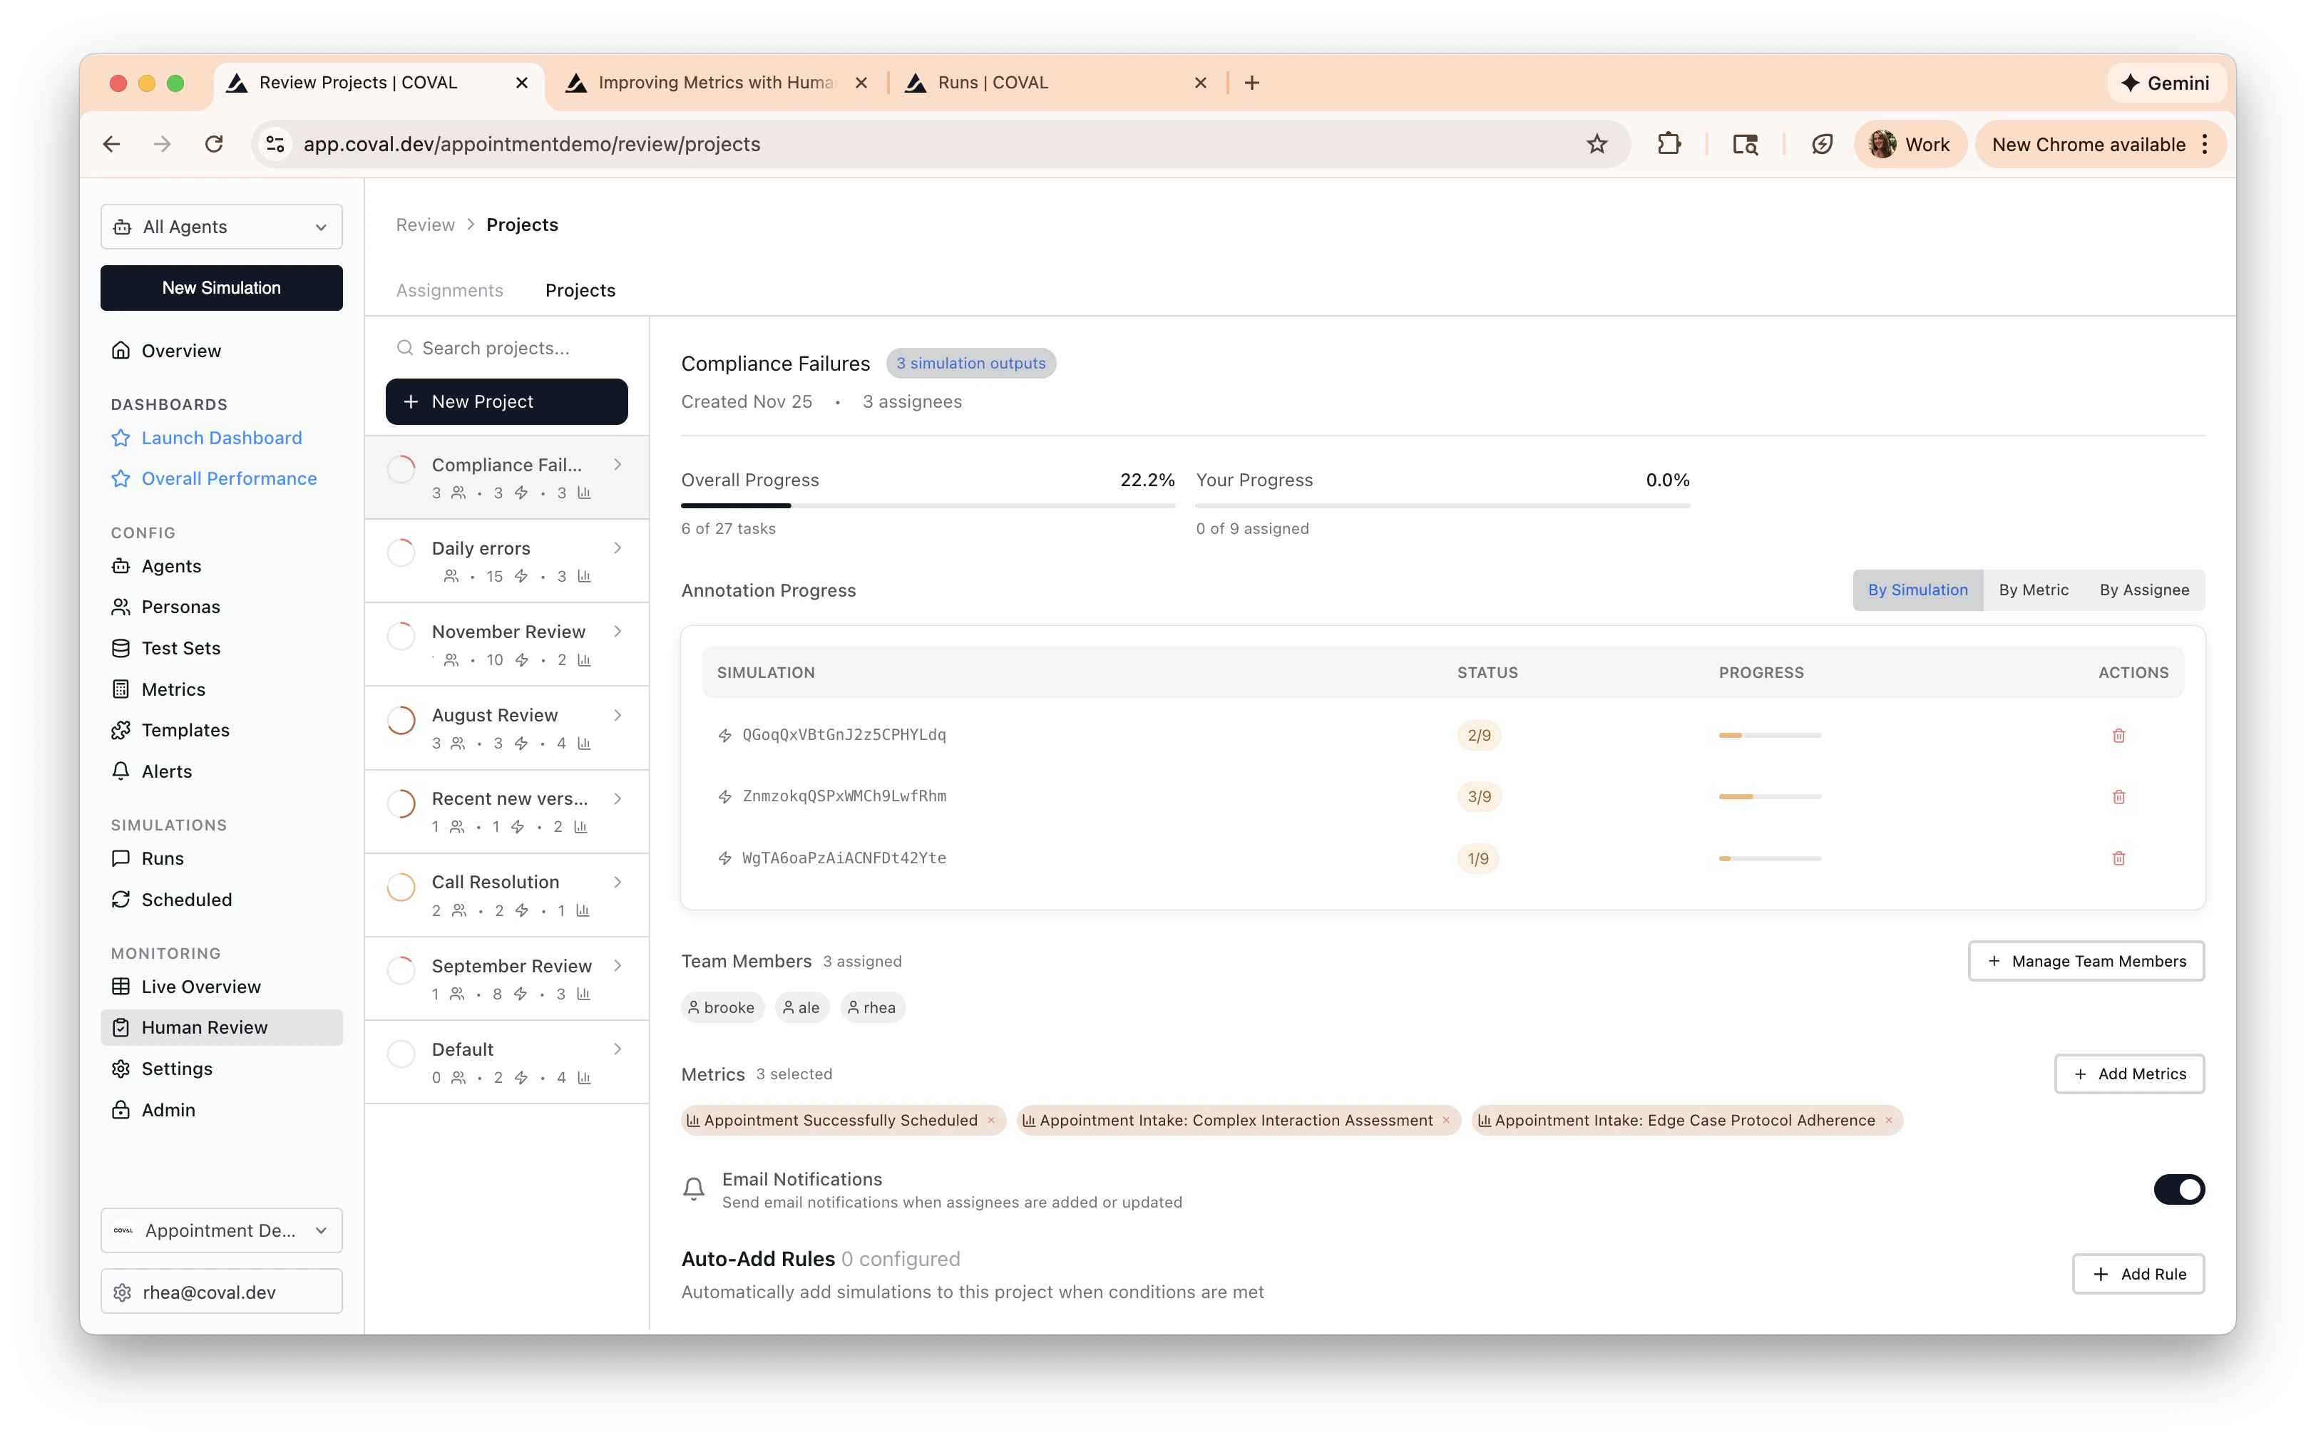This screenshot has width=2316, height=1440.
Task: Click the Add Rule button
Action: pyautogui.click(x=2138, y=1273)
